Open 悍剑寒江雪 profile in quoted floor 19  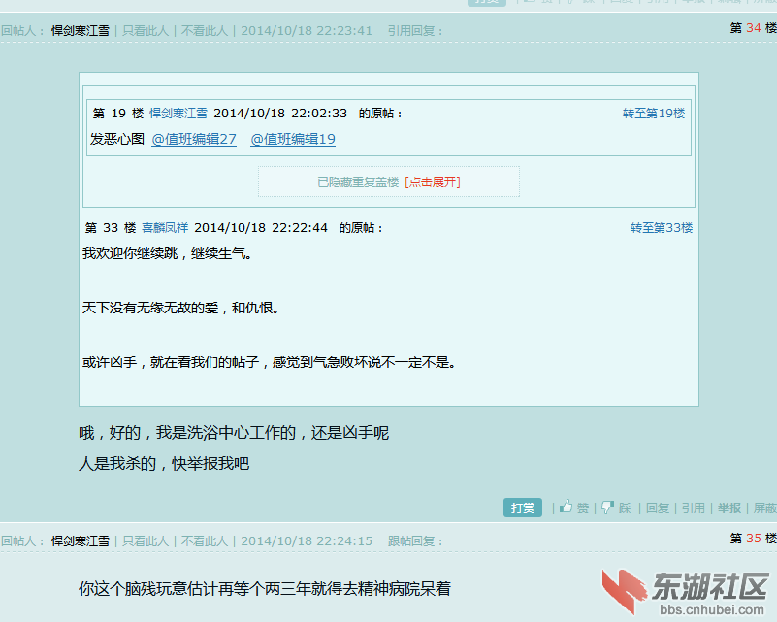coord(178,114)
